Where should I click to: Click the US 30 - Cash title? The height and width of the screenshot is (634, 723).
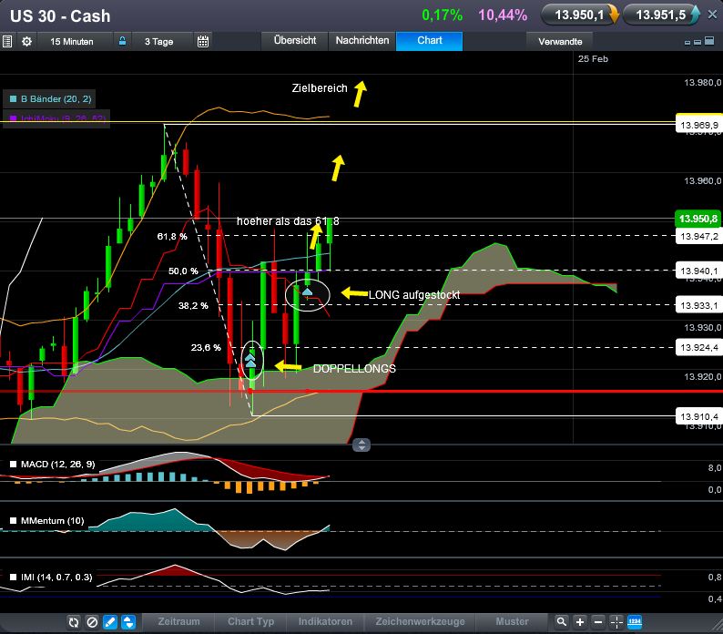(x=60, y=16)
